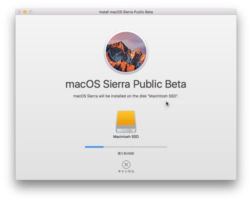Viewport: 252px width, 202px height.
Task: Click the "macOS Sierra Public Beta" heading
Action: [x=126, y=84]
